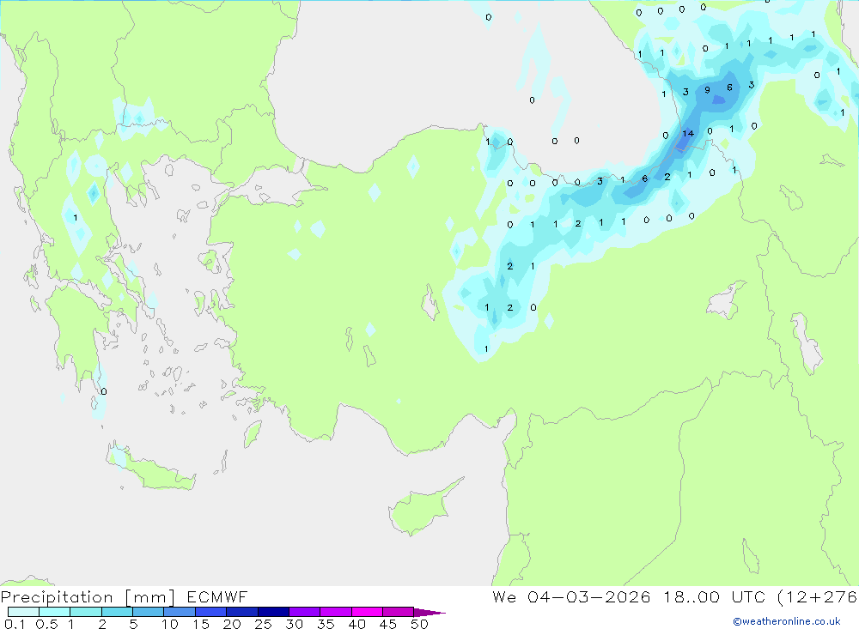This screenshot has width=859, height=629.
Task: Click the 40–45 mm legend color swatch
Action: click(x=367, y=612)
